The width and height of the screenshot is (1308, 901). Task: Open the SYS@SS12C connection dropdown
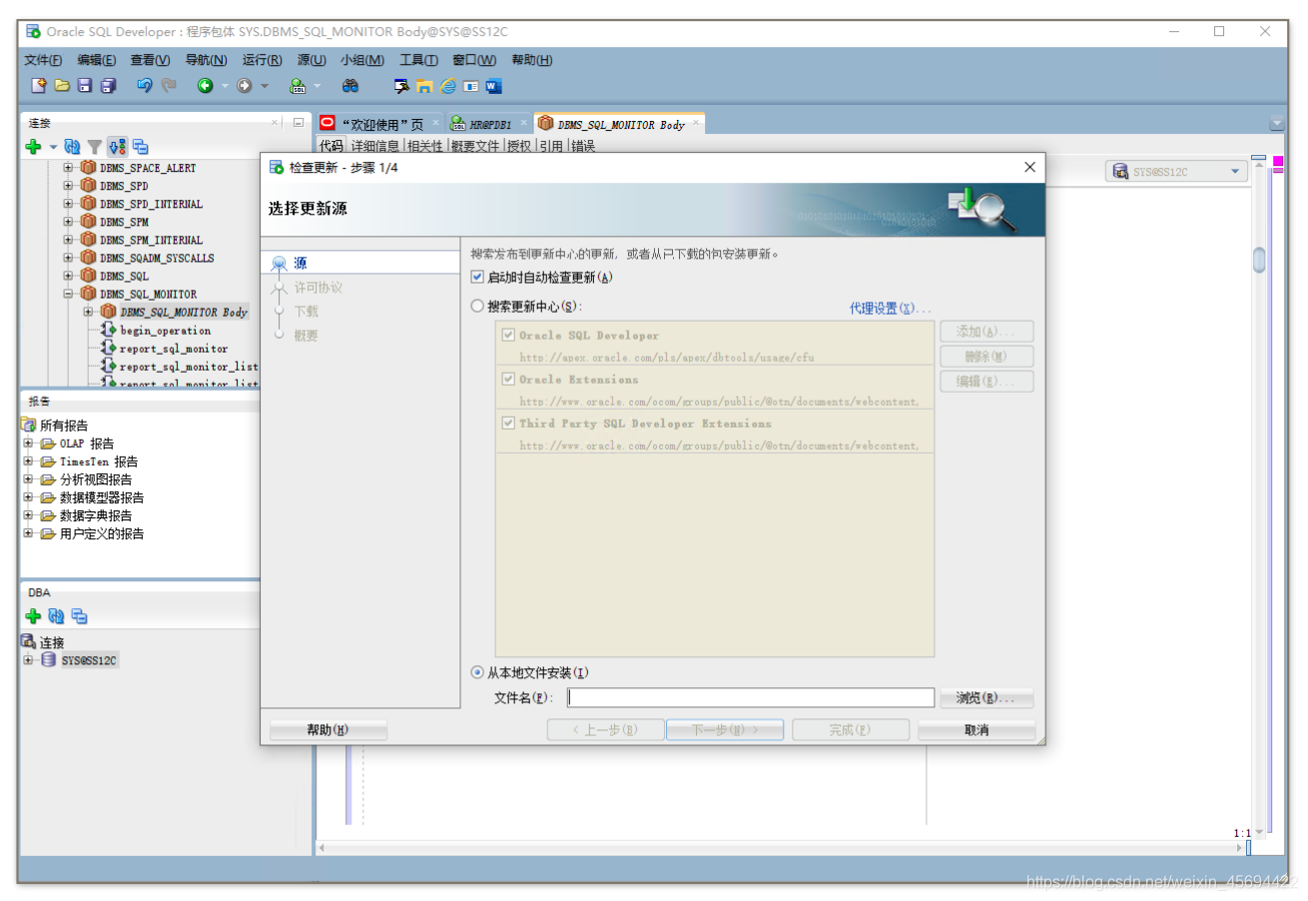coord(1237,172)
